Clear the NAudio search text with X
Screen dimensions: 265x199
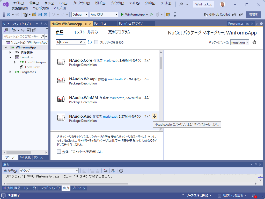pyautogui.click(x=81, y=42)
